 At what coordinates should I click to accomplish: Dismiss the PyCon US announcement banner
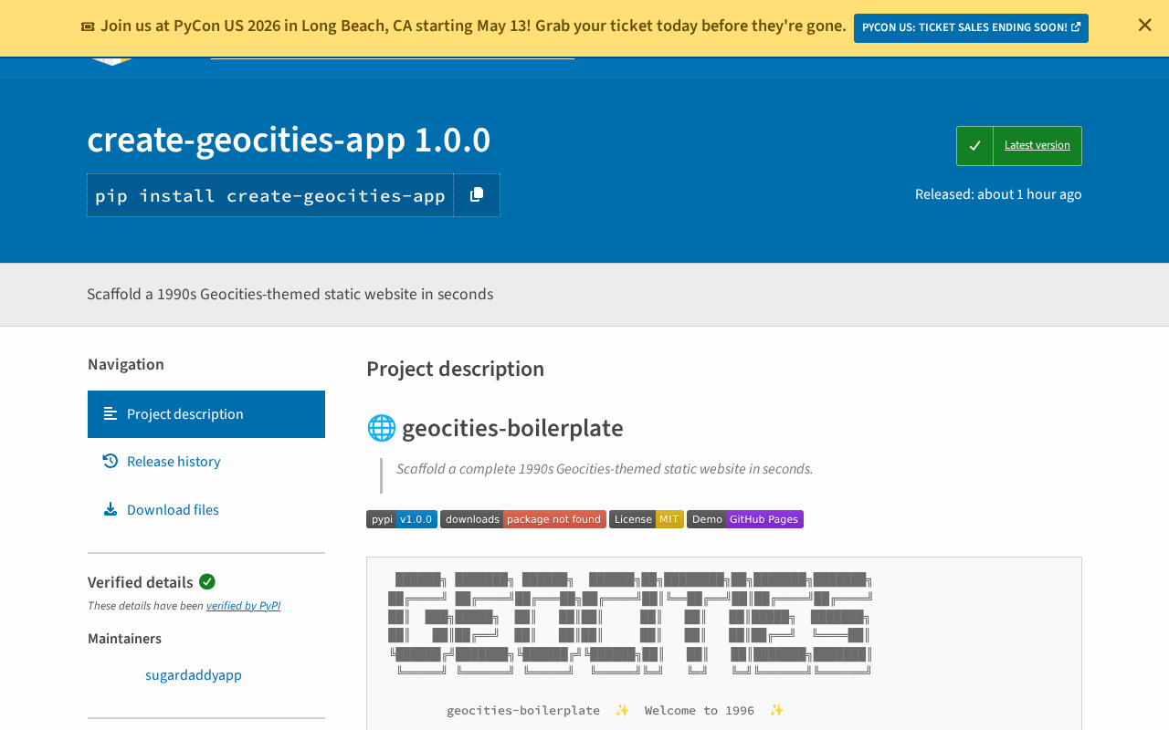(1144, 26)
